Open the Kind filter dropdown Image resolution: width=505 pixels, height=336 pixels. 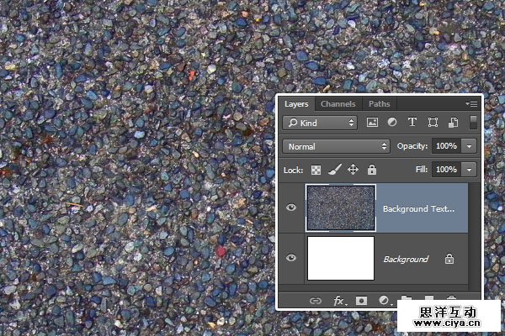click(x=320, y=123)
